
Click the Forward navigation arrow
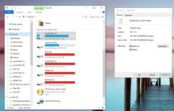tap(13, 17)
